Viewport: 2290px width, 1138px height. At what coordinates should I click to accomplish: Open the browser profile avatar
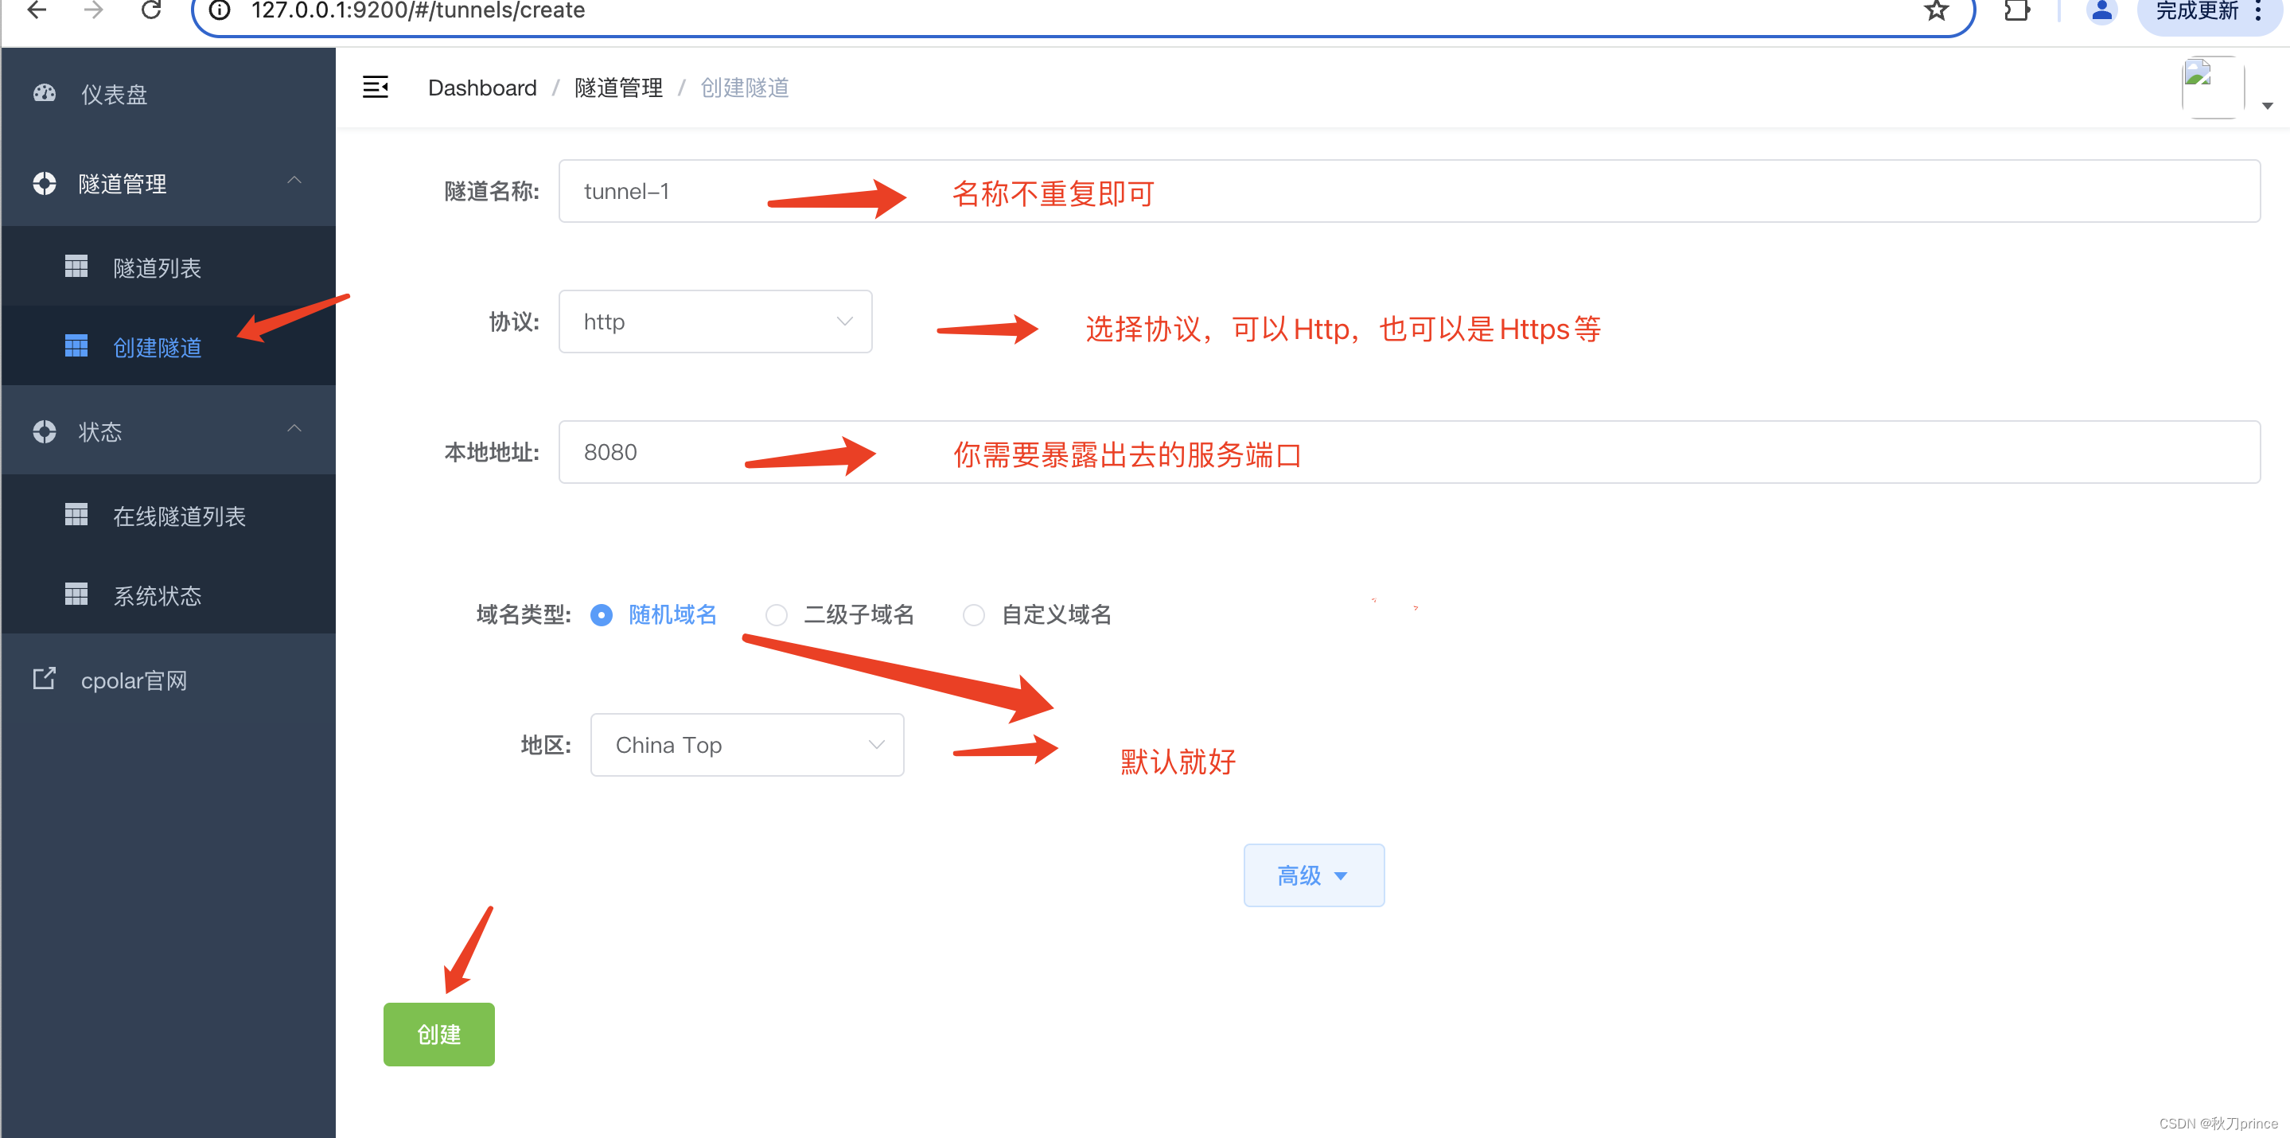point(2101,10)
